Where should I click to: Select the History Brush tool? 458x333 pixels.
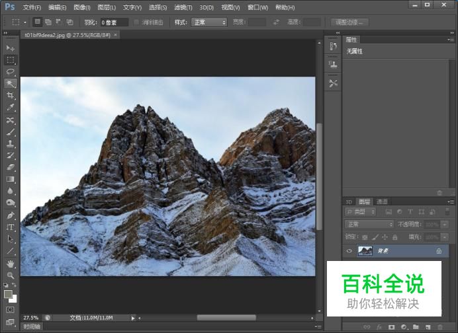click(11, 155)
